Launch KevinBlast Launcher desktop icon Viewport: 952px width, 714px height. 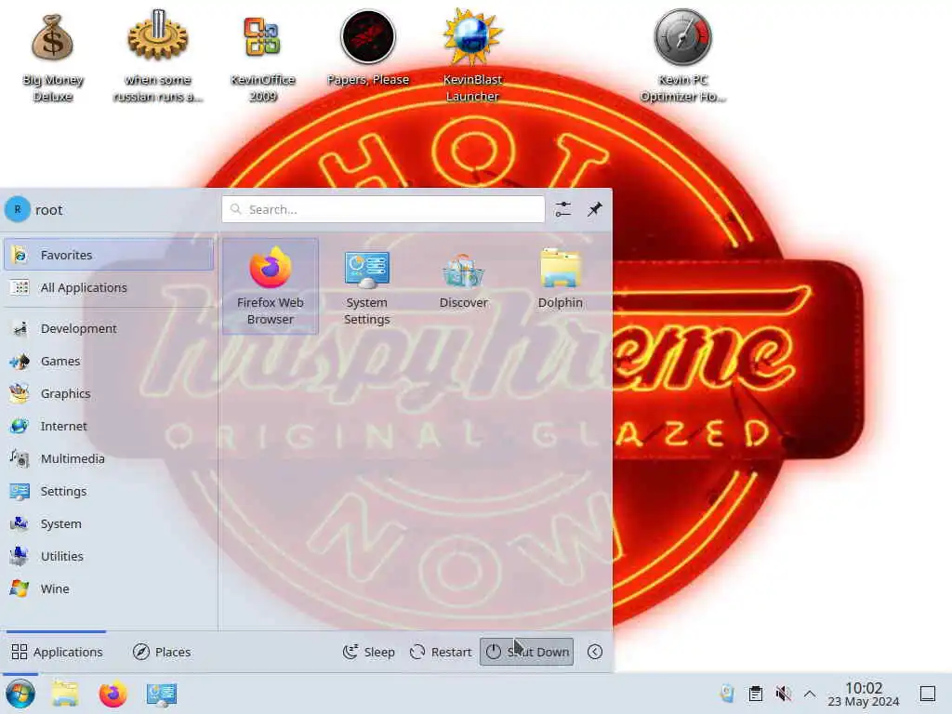pos(472,56)
